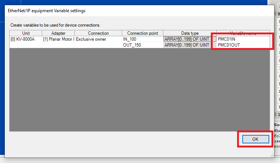The height and width of the screenshot is (163, 280).
Task: Click the data type cell for OUT_150
Action: tap(190, 45)
